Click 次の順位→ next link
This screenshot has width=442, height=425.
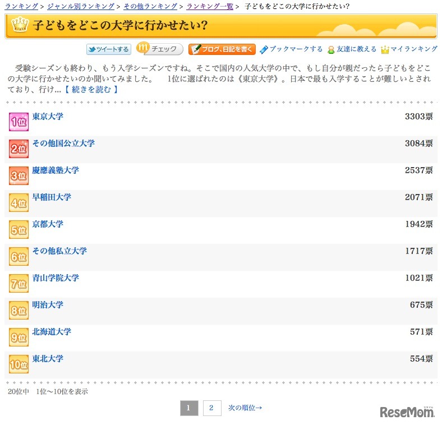tap(245, 408)
